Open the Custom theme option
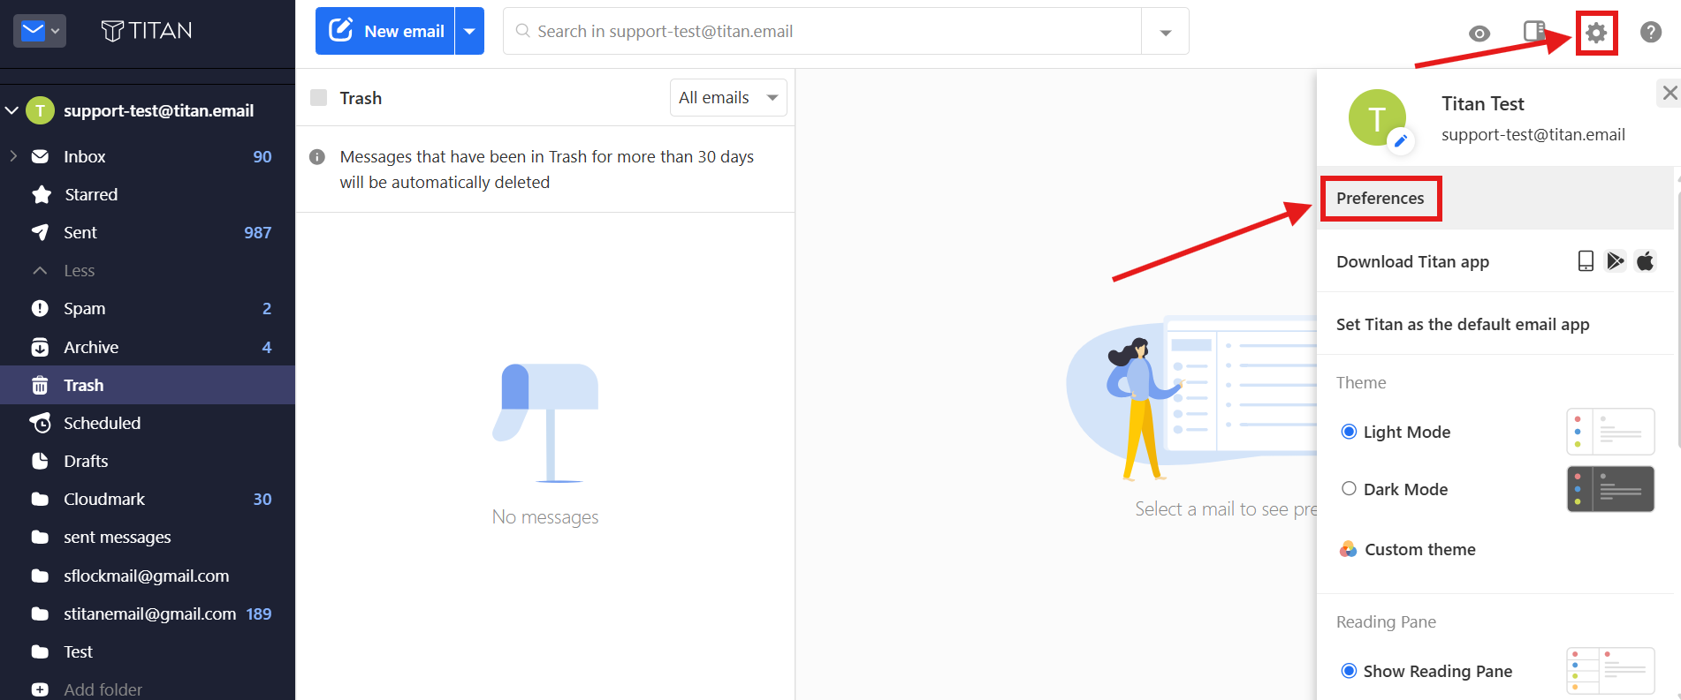 1420,549
